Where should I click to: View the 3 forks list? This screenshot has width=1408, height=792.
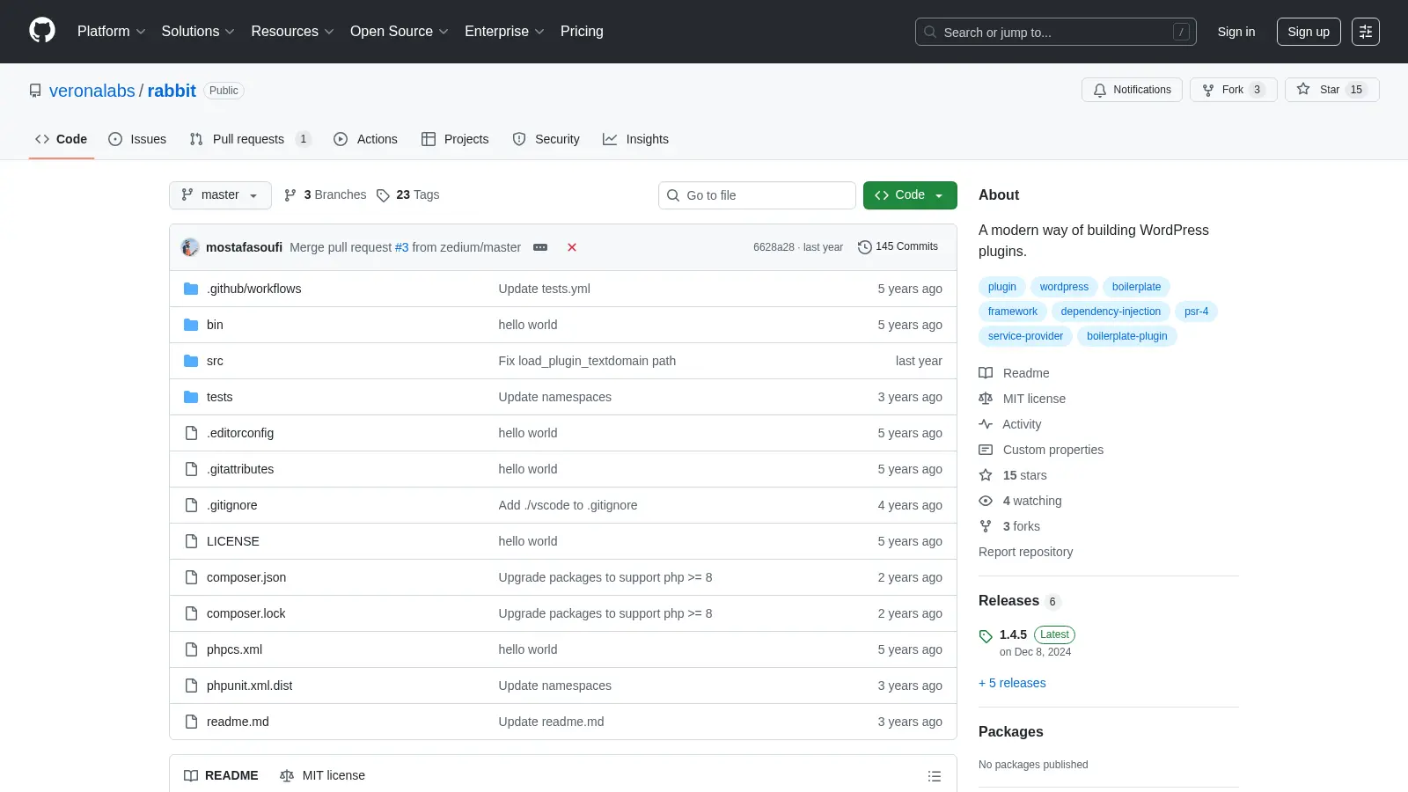point(1009,526)
